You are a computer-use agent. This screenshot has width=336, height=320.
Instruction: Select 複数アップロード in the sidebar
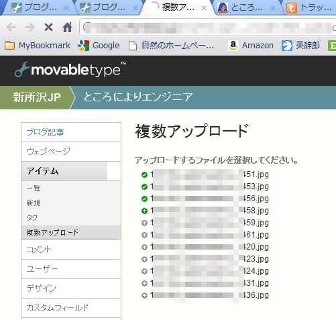point(71,233)
